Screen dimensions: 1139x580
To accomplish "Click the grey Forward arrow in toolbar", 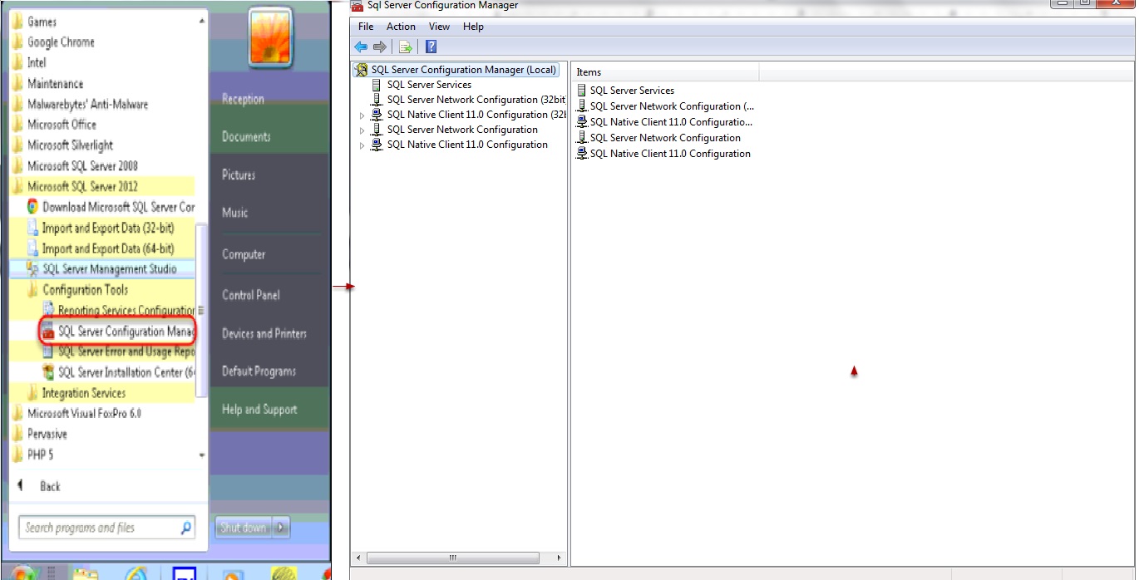I will (x=380, y=47).
